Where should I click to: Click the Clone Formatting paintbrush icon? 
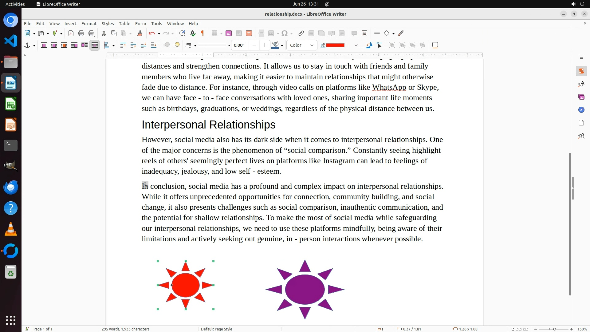(x=140, y=33)
